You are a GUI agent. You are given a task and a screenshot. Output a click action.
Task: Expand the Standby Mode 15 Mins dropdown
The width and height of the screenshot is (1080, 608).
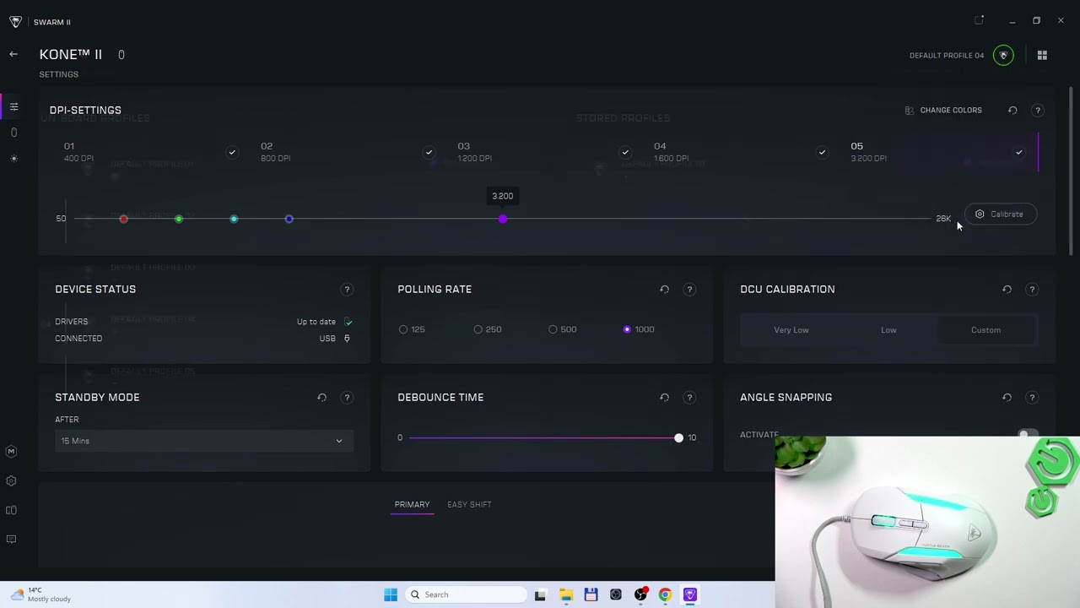(x=202, y=441)
